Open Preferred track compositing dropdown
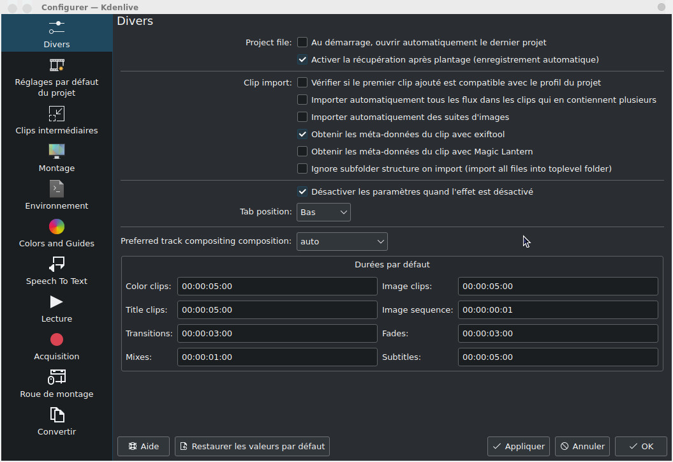 click(342, 242)
